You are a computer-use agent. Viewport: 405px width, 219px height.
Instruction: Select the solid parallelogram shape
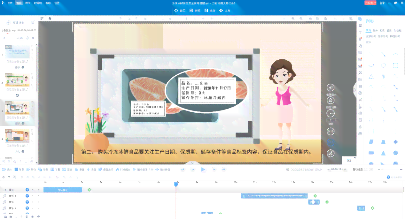coord(371,142)
